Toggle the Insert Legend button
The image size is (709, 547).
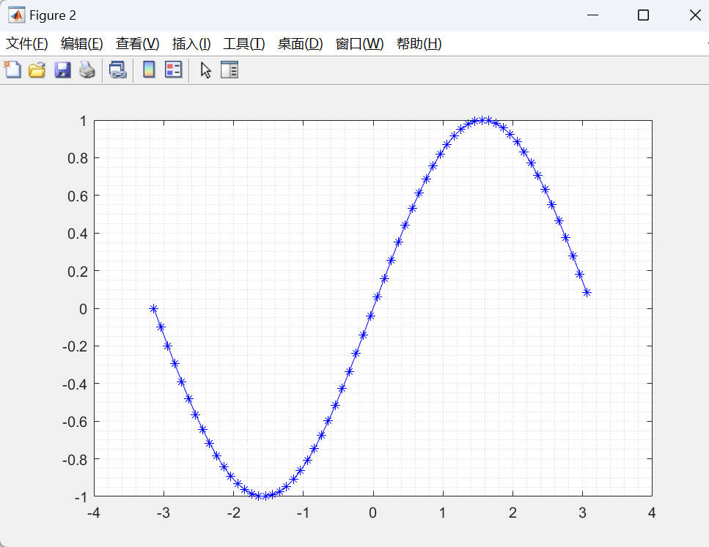[x=173, y=70]
